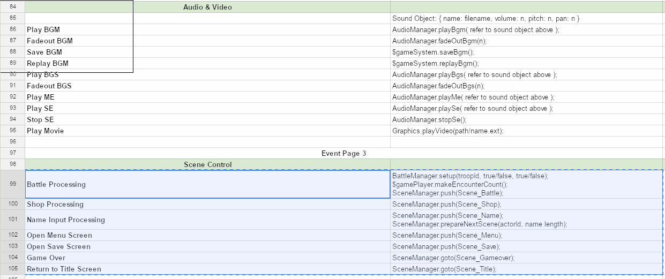Click the AudioManager.playBgm code cell
Screen dimensions: 665x279
pos(527,29)
